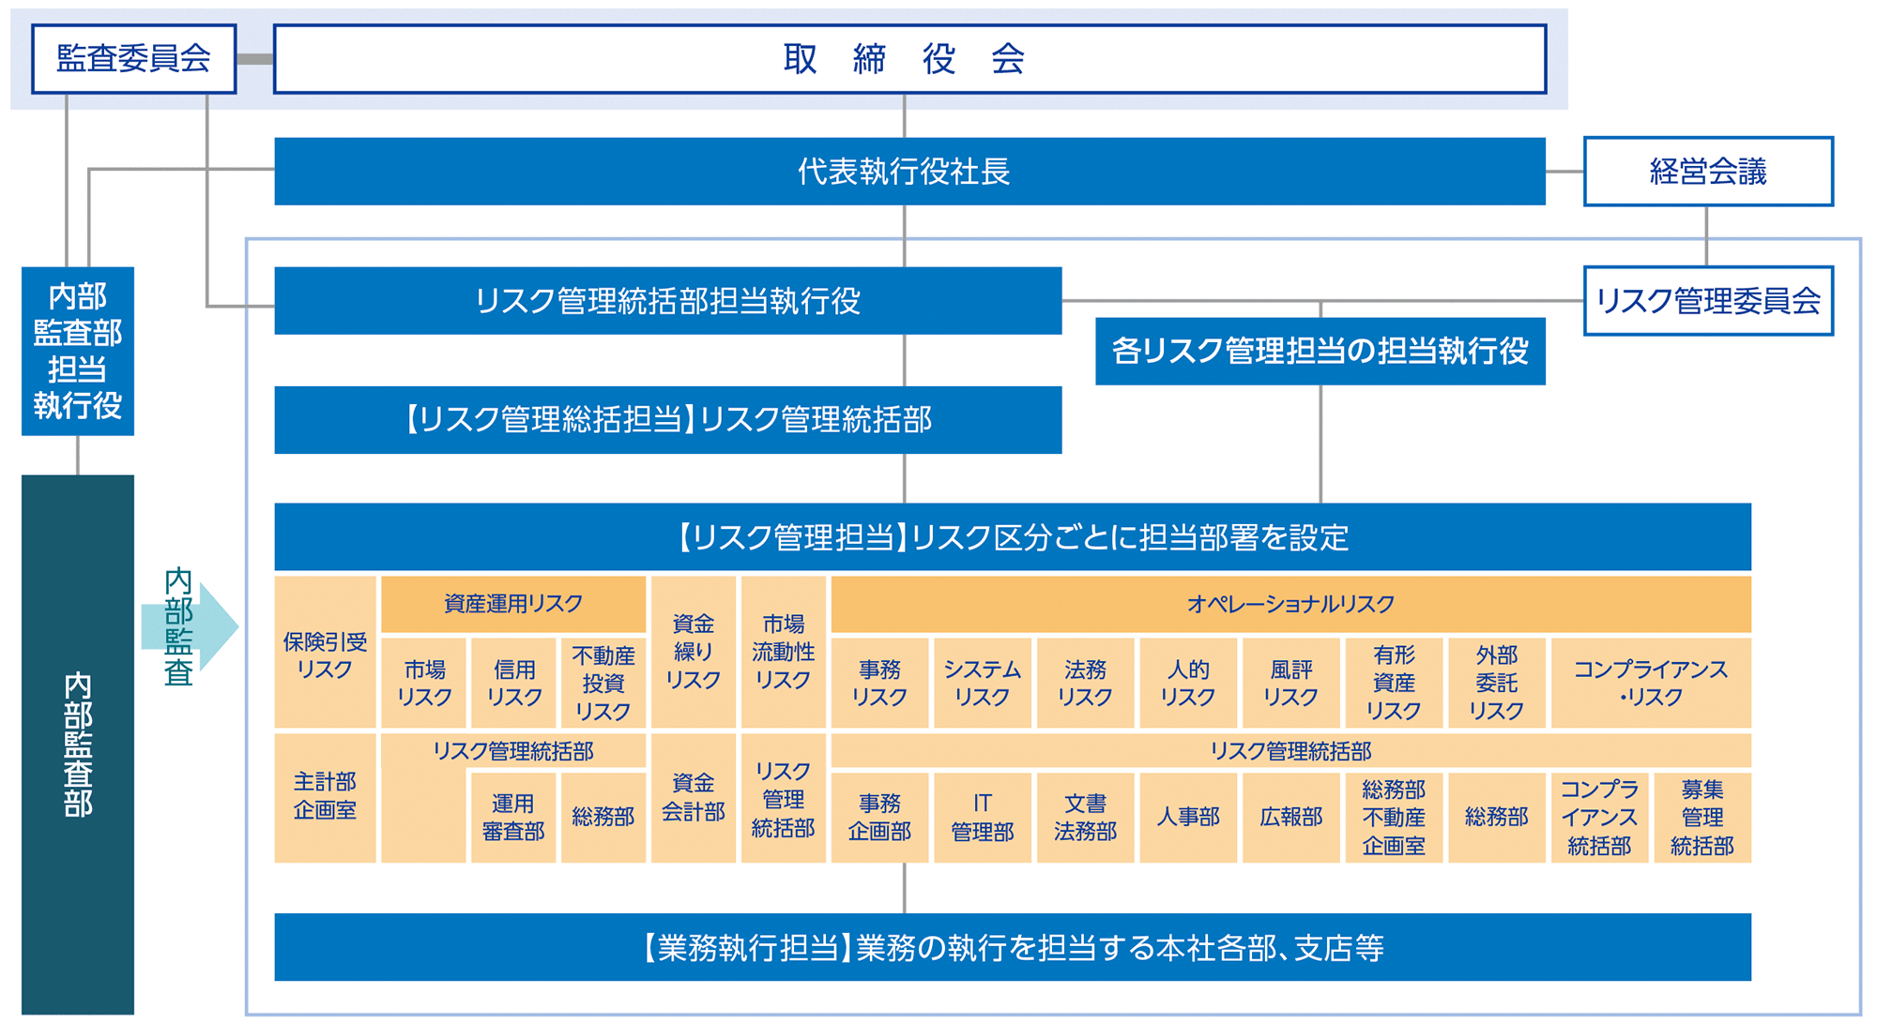
Task: Select the 運用審査部 cell
Action: [513, 817]
